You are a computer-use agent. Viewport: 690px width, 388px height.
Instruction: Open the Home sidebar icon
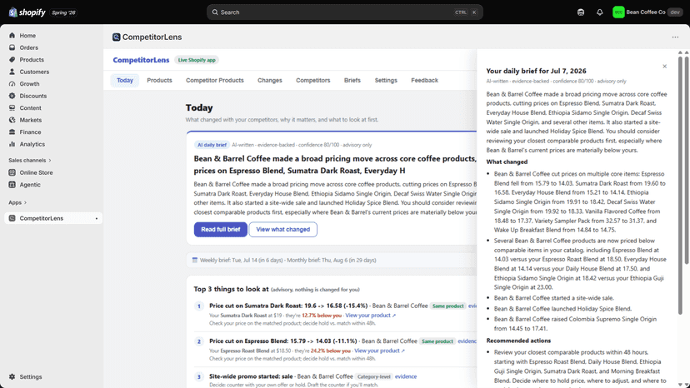(x=12, y=35)
